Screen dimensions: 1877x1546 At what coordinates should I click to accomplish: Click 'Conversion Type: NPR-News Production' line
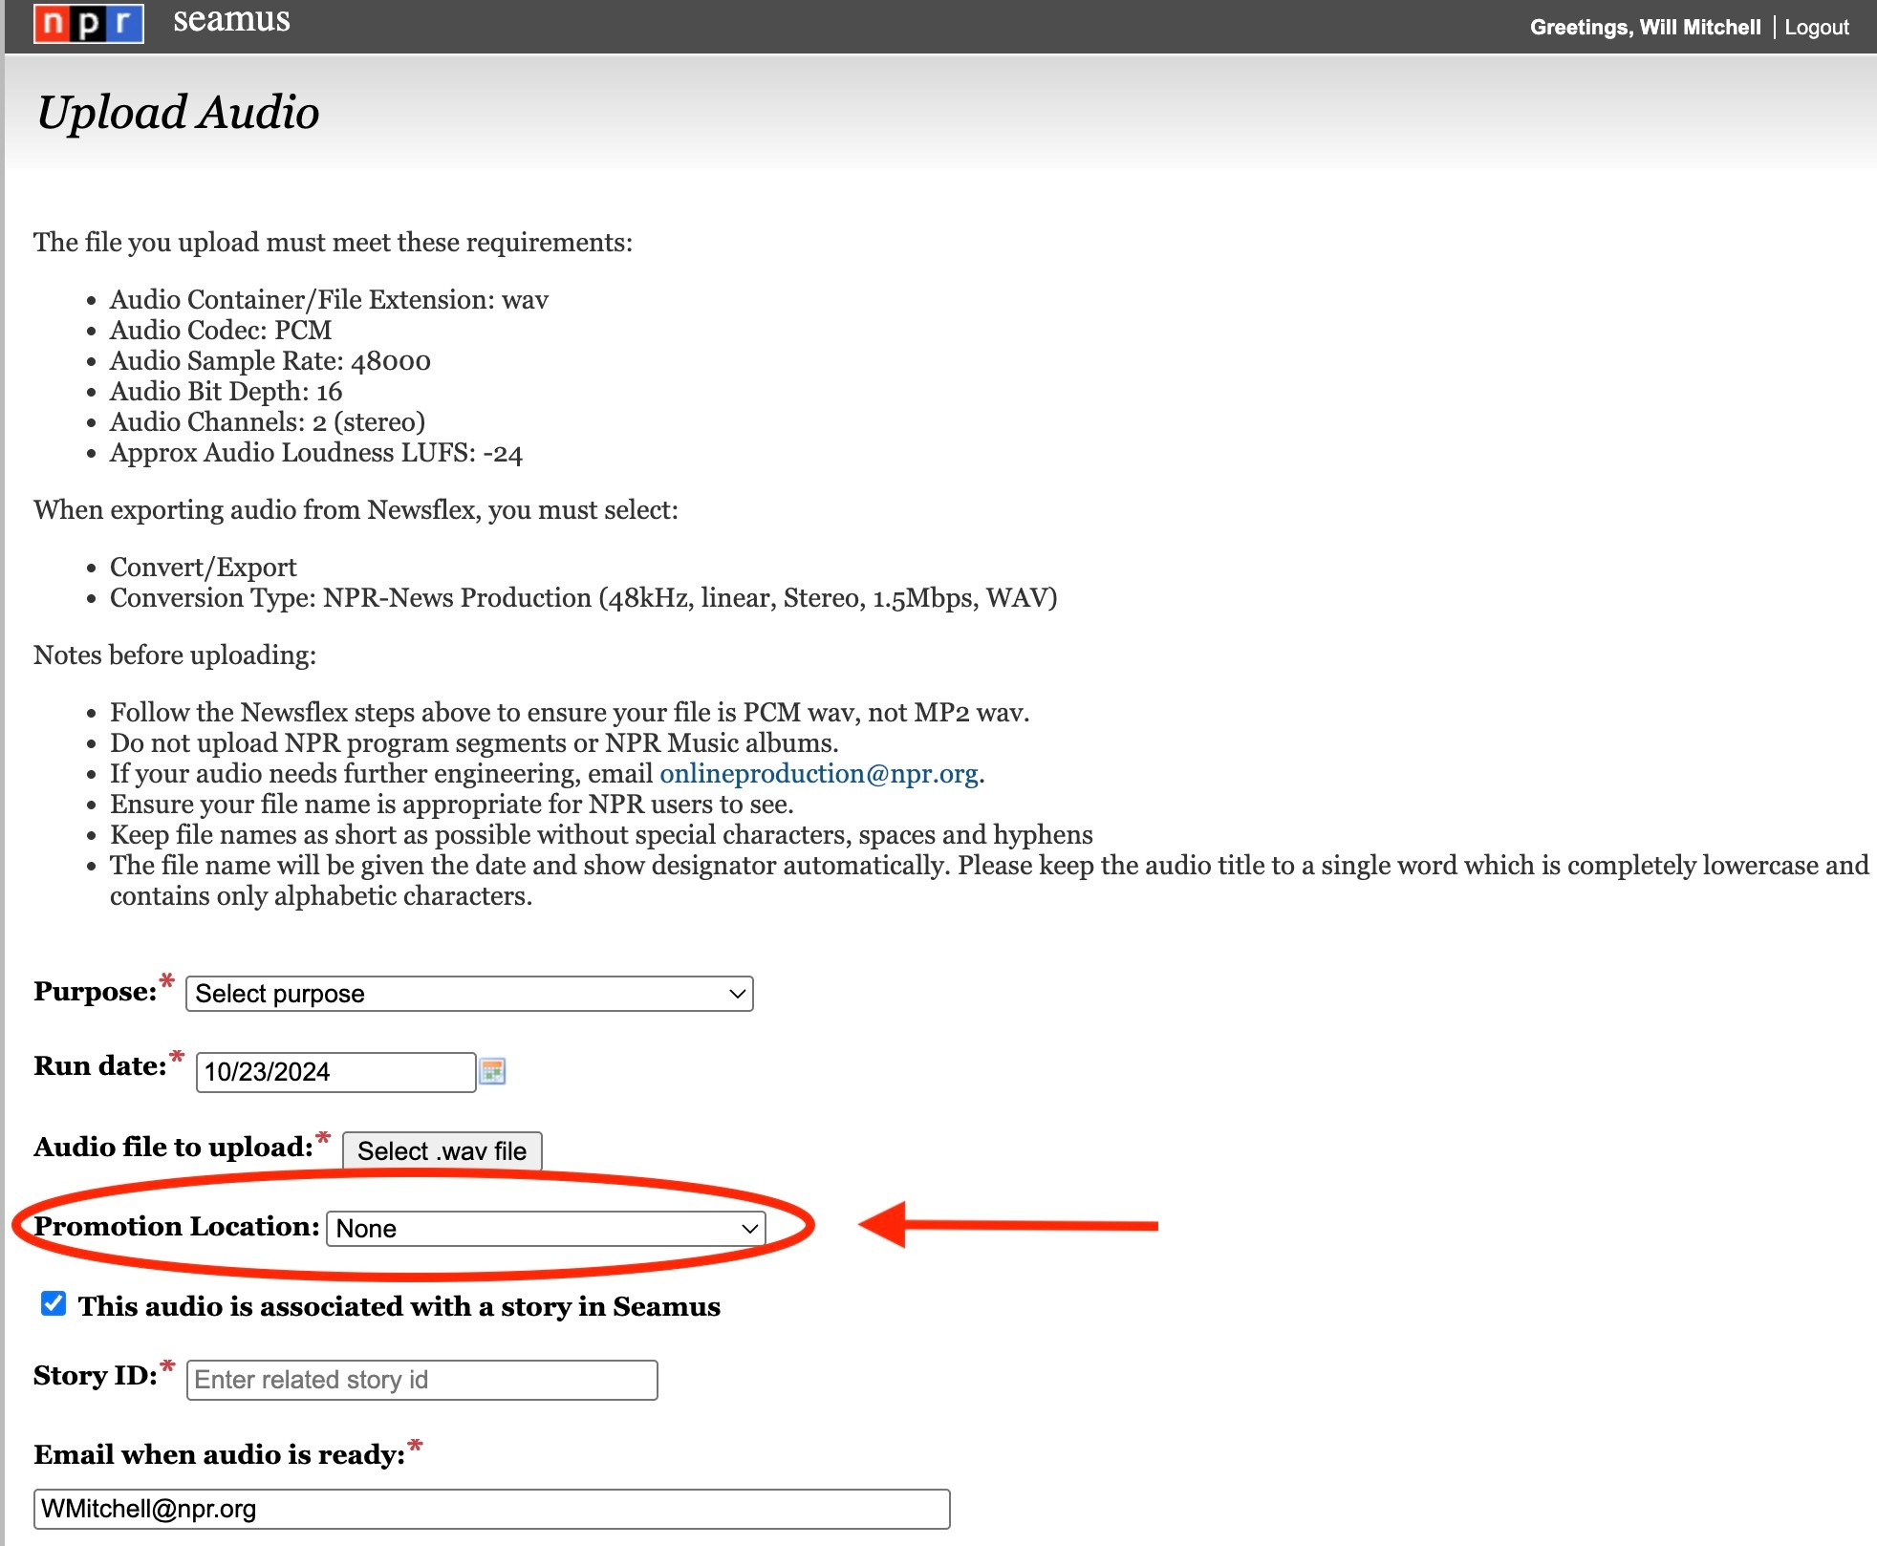tap(584, 598)
